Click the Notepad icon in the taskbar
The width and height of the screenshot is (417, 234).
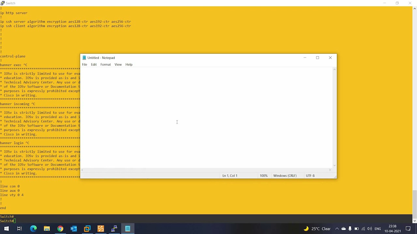[x=128, y=229]
